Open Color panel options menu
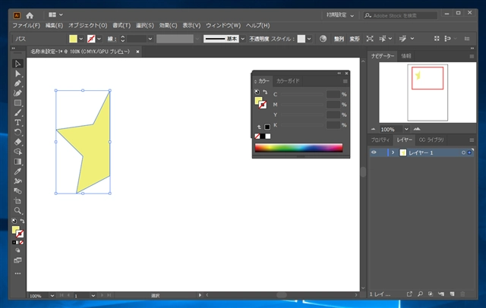 click(345, 81)
